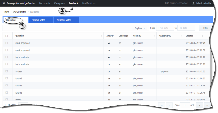Click the checkmark answer icon for mark approved

pyautogui.click(x=109, y=43)
